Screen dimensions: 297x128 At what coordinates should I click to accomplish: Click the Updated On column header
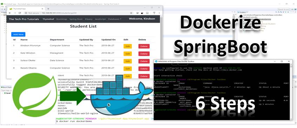[x=108, y=40]
